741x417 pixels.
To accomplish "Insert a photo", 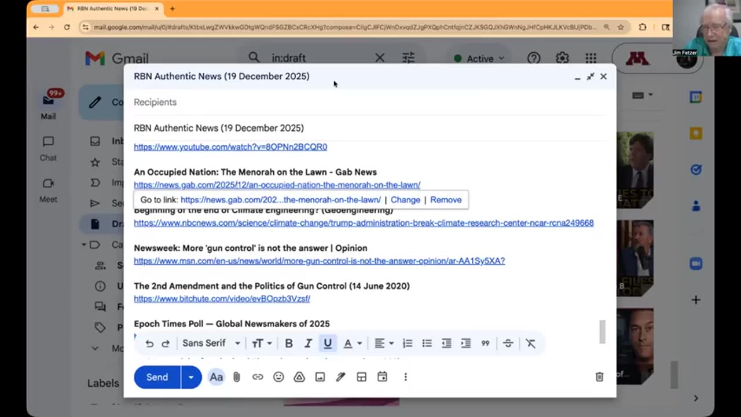I will (320, 377).
